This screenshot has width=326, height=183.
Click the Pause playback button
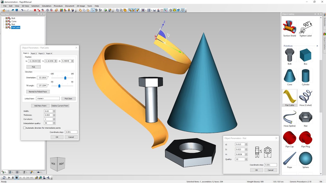(13, 178)
